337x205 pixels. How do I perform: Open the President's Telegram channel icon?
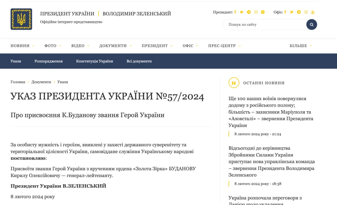249,12
